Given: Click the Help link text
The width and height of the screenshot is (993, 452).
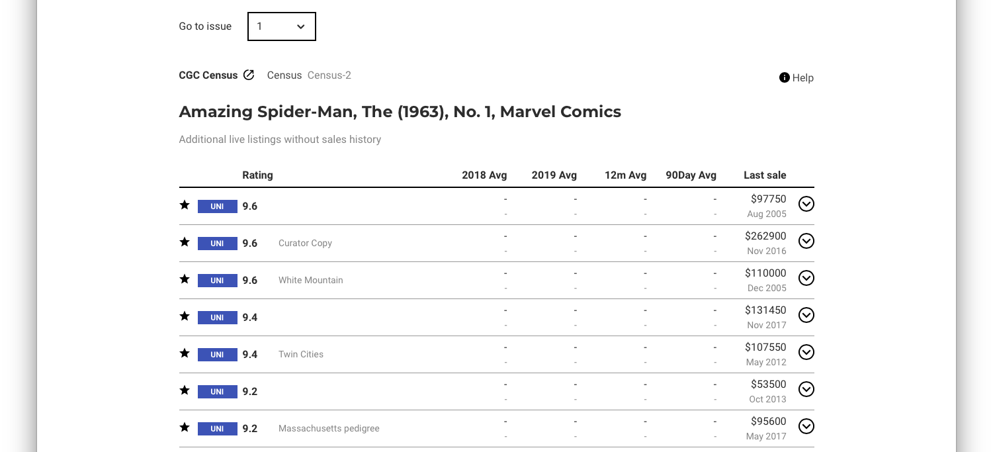Looking at the screenshot, I should click(x=803, y=78).
